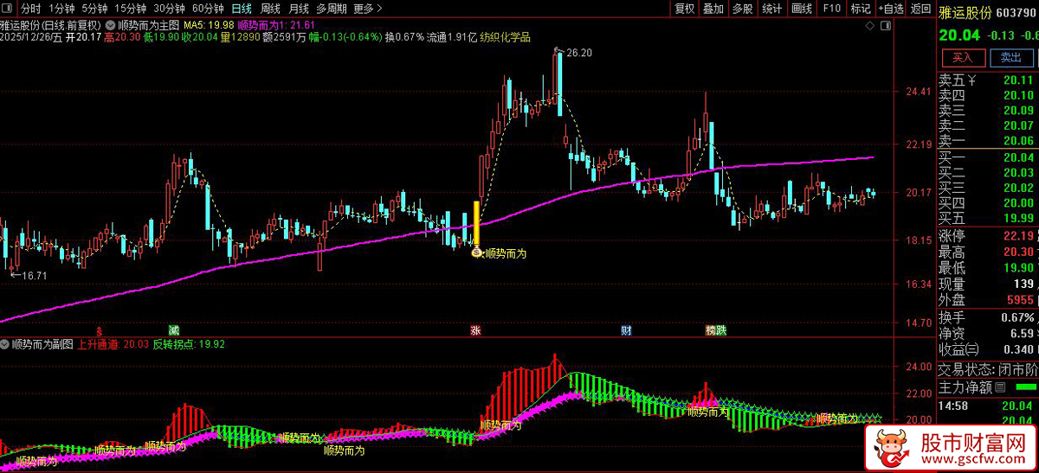Open the 更多 periods dropdown

click(368, 9)
